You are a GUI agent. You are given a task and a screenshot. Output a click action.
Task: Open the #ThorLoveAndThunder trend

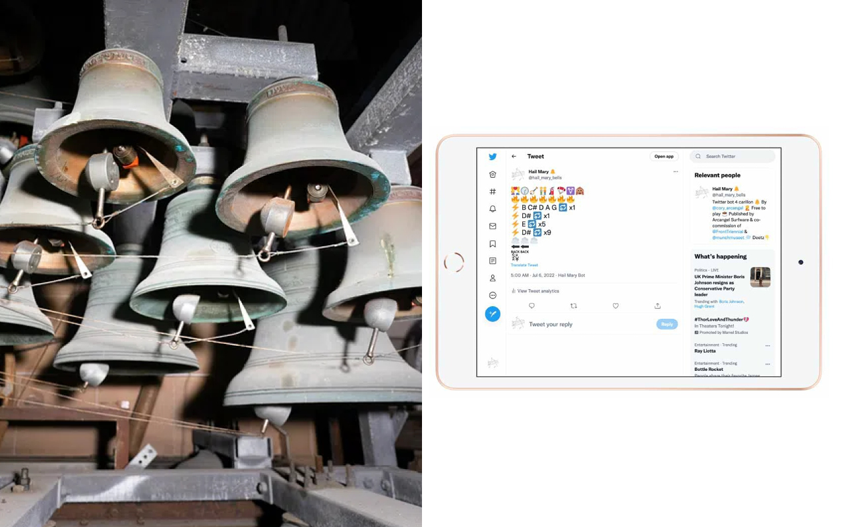[x=721, y=319]
